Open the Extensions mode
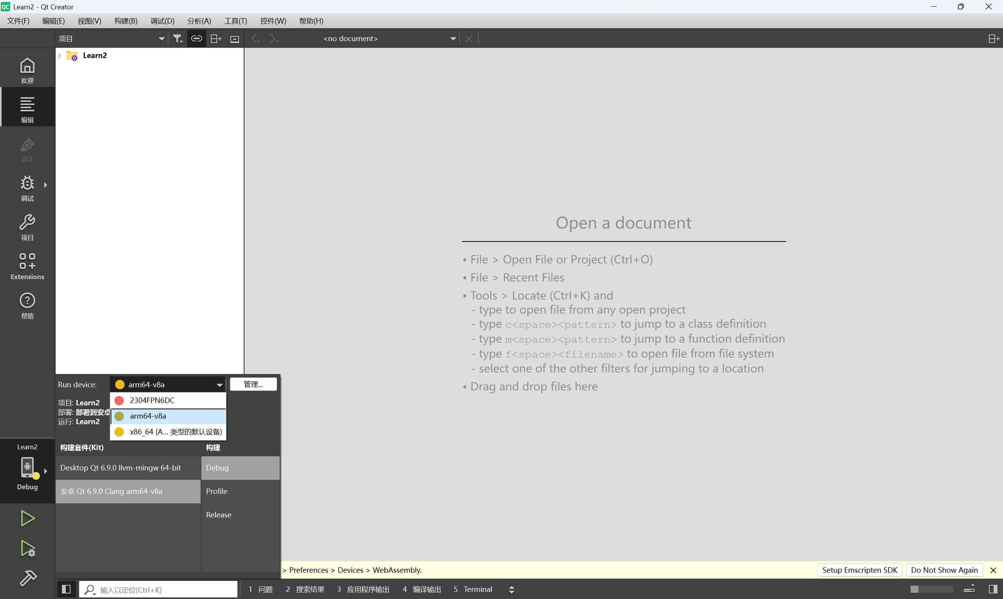The image size is (1003, 599). (27, 267)
